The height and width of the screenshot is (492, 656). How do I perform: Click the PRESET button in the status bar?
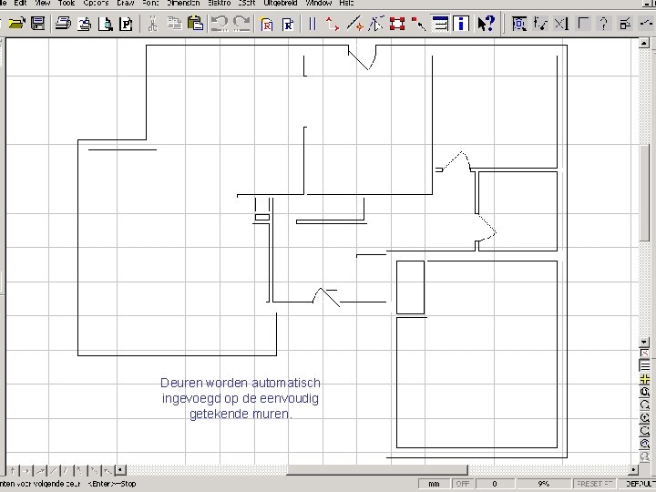[x=594, y=484]
